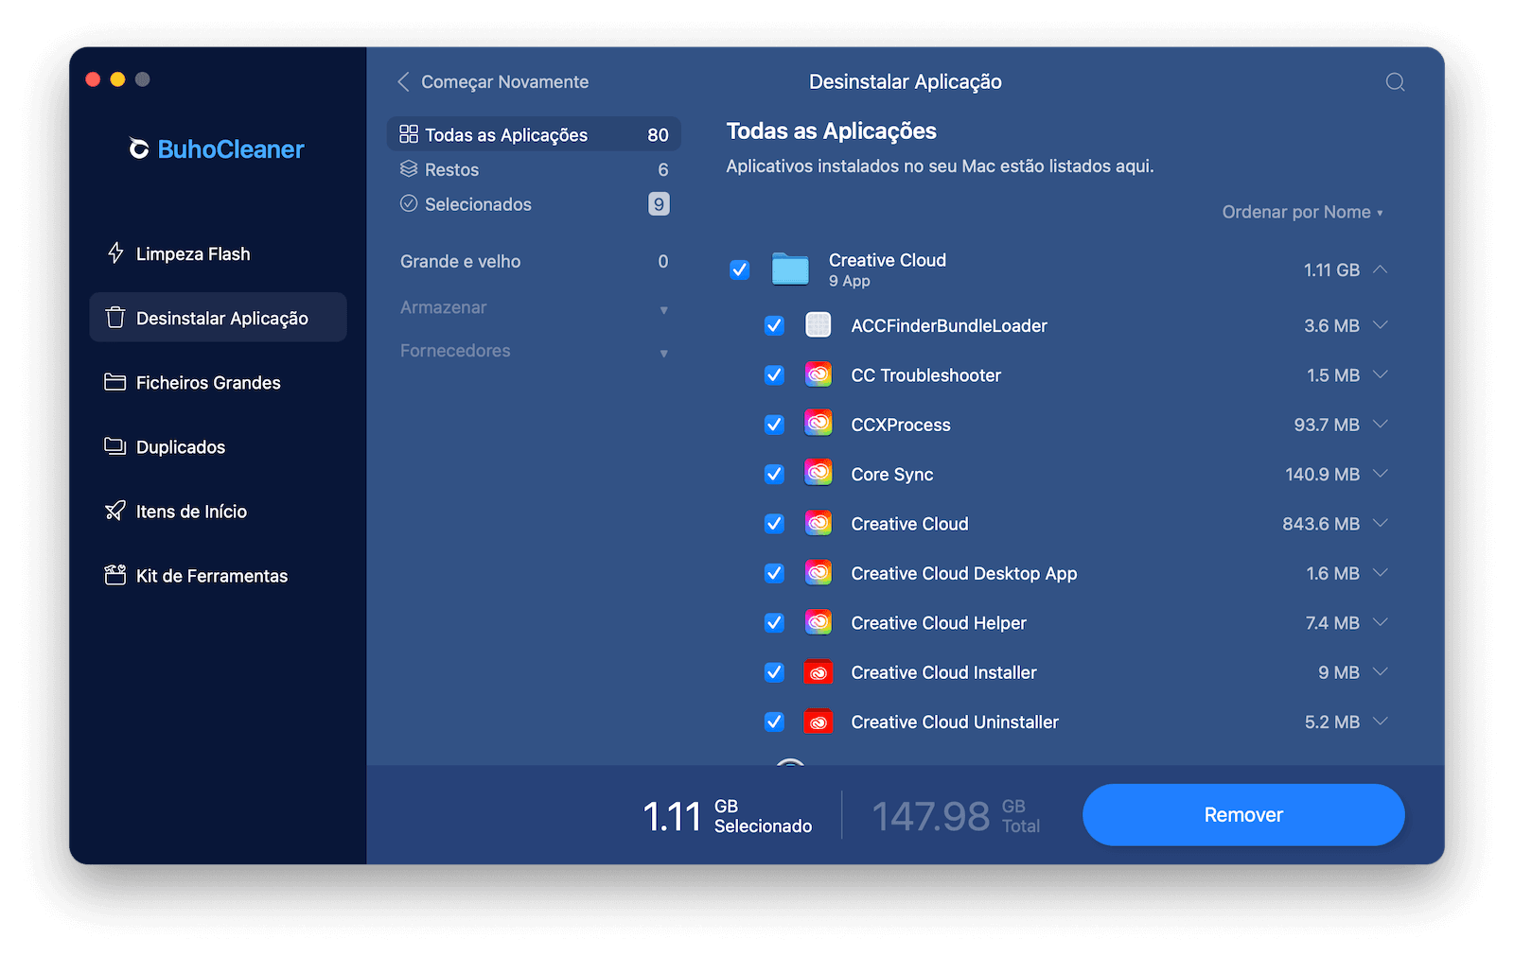Click Começar Novamente to start over
Viewport: 1514px width, 956px height.
pyautogui.click(x=504, y=82)
